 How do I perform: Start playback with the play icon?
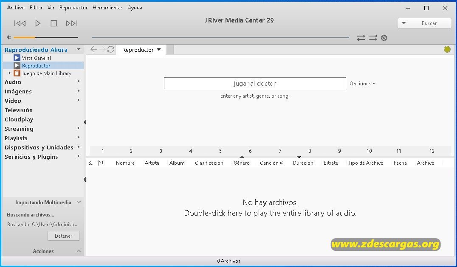pos(38,23)
